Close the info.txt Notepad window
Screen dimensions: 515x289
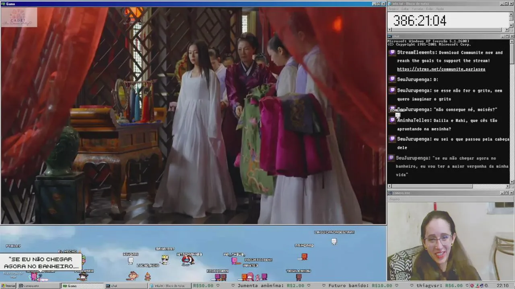click(x=512, y=4)
